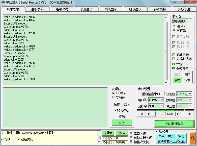Click the TX(HEX) counter field

[115, 138]
